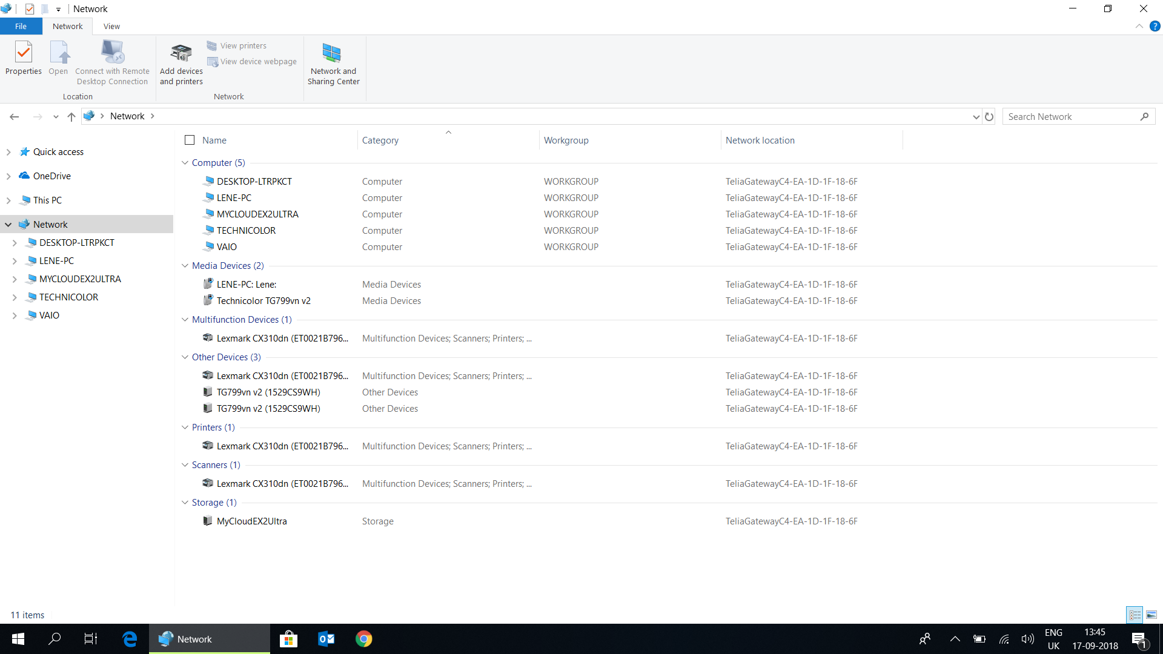Open recent locations dropdown arrow
The width and height of the screenshot is (1163, 654).
point(56,116)
